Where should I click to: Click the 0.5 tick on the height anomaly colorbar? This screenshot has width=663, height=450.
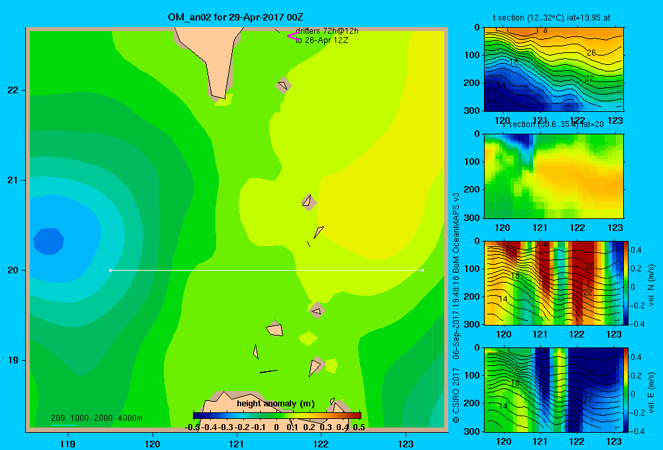click(x=359, y=427)
